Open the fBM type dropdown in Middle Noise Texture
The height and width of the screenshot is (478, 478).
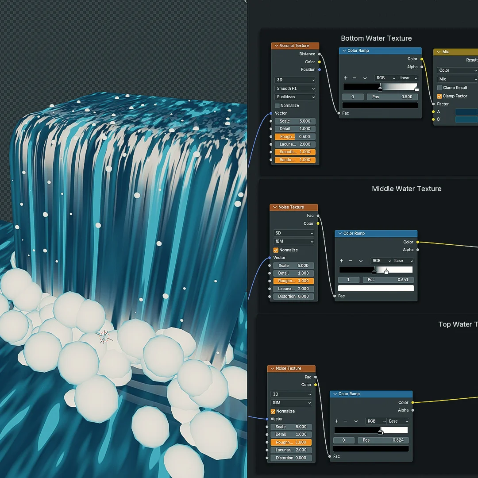[x=294, y=242]
